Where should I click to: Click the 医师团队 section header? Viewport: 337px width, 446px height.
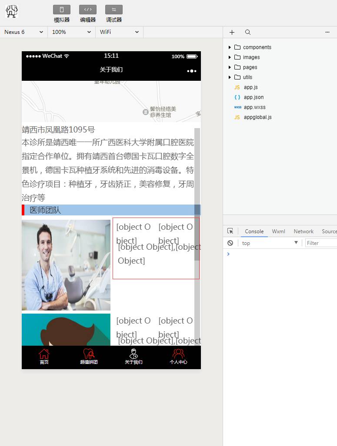tap(111, 210)
